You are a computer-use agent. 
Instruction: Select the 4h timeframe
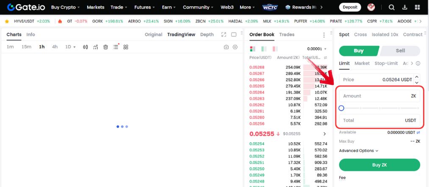(55, 47)
